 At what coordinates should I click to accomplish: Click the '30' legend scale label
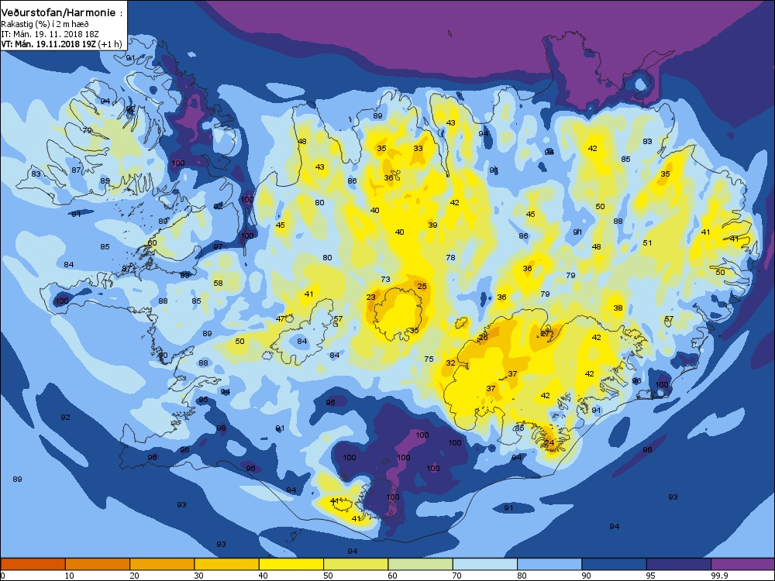pyautogui.click(x=198, y=576)
